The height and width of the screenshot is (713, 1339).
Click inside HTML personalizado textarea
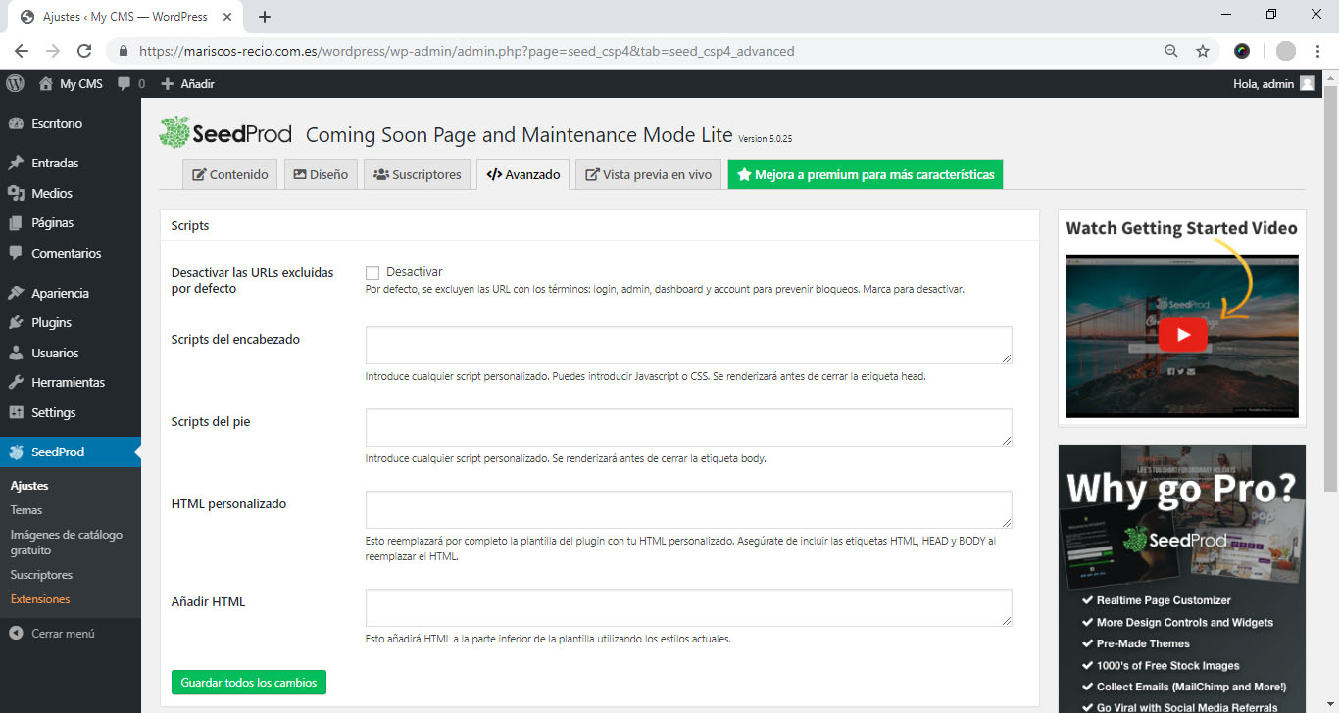click(688, 510)
